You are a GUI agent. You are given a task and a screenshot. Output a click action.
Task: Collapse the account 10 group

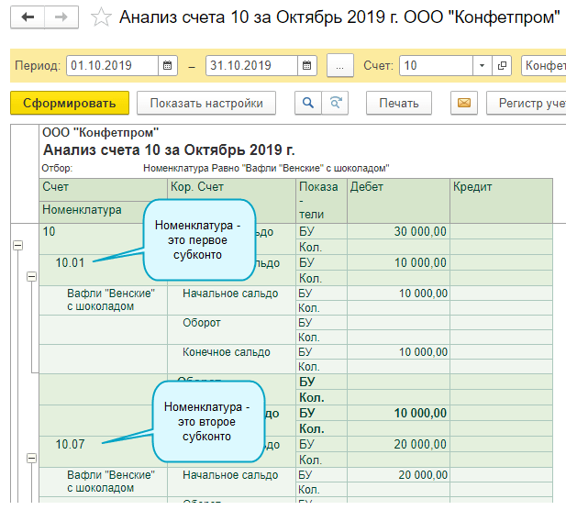(x=18, y=246)
